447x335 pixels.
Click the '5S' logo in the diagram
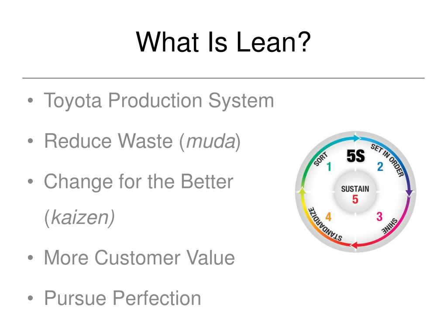tap(355, 156)
